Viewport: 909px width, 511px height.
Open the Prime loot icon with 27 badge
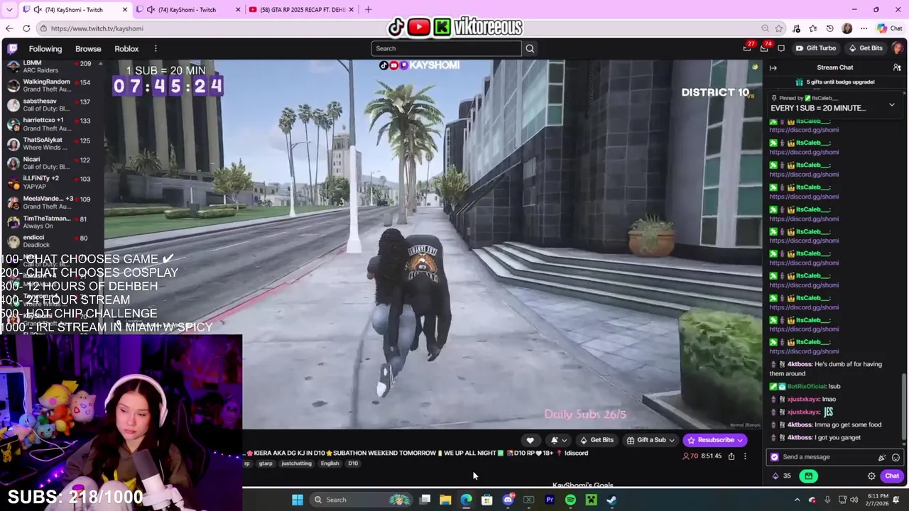click(747, 48)
